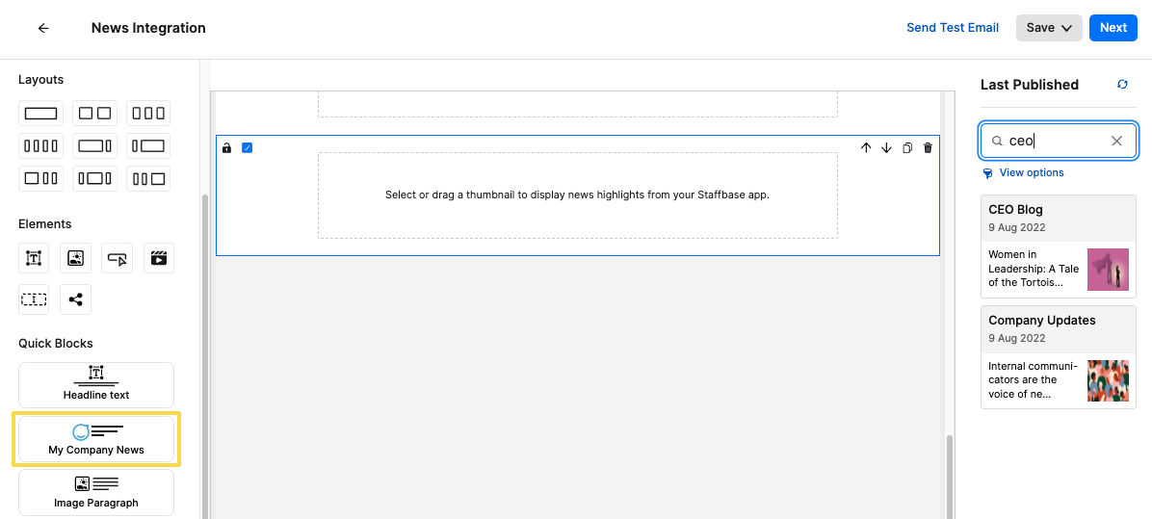Duplicate the selected block
The width and height of the screenshot is (1152, 519).
[907, 147]
